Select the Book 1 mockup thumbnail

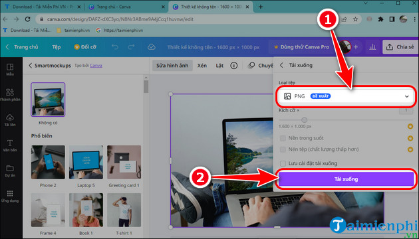[x=86, y=210]
